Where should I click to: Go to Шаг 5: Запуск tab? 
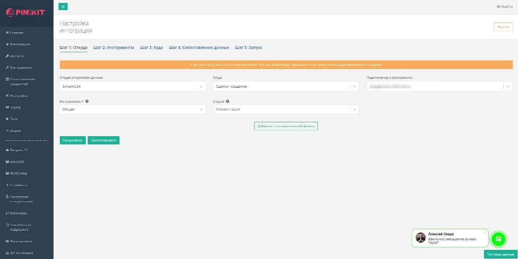point(248,47)
